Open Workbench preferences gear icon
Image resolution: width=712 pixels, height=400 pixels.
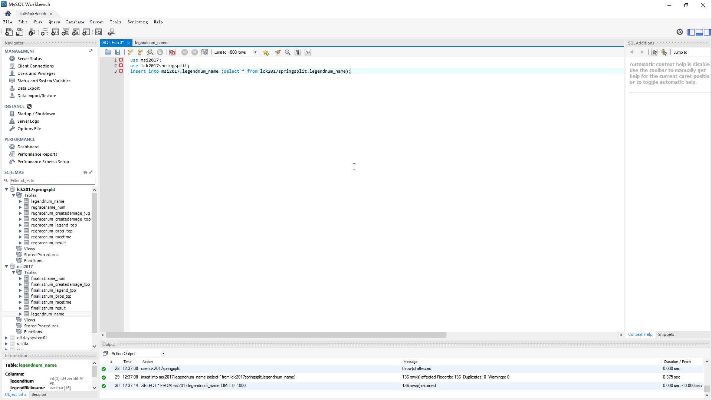680,32
